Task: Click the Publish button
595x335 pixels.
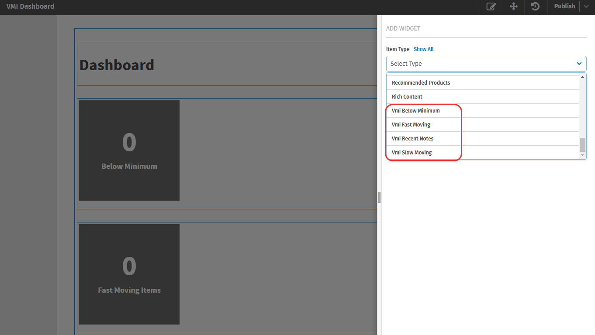Action: (x=564, y=7)
